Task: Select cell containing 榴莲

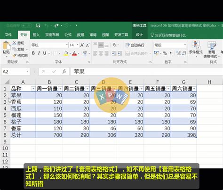Action: click(x=23, y=115)
